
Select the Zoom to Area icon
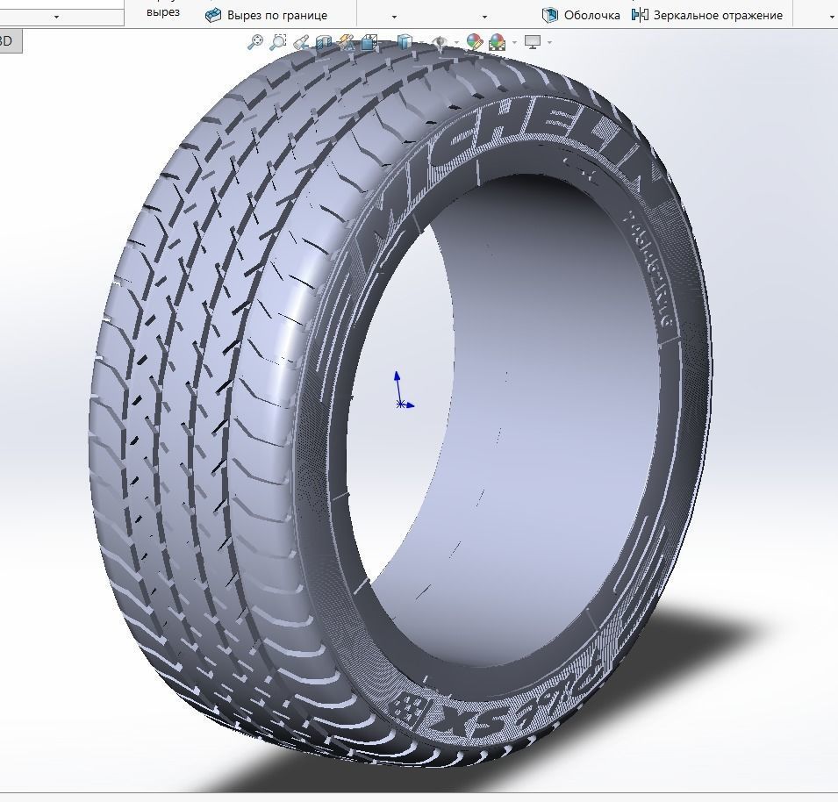278,41
